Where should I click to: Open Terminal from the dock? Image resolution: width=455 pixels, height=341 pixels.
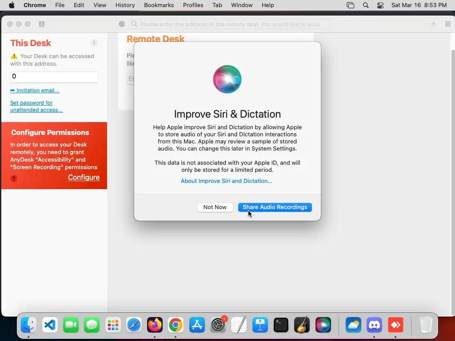click(x=281, y=325)
